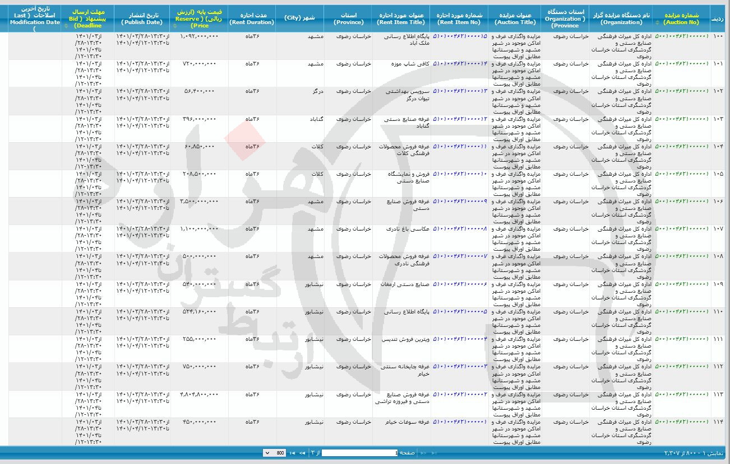Click the Auction Title column header
Screen dimensions: 730x464
[515, 19]
